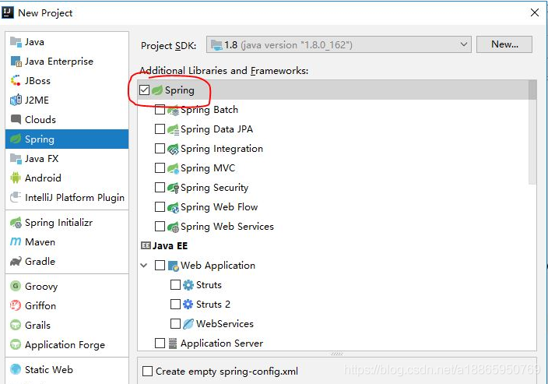The width and height of the screenshot is (548, 384).
Task: Click the Java Enterprise icon in sidebar
Action: (x=16, y=62)
